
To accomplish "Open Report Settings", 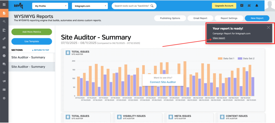I will [229, 18].
